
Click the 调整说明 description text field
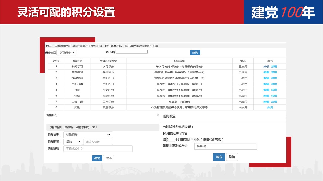click(x=98, y=149)
